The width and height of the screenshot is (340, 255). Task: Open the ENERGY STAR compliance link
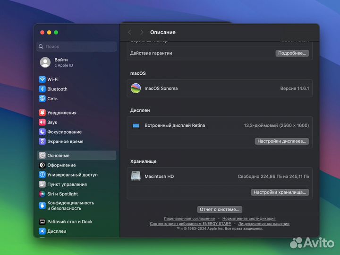(x=190, y=223)
